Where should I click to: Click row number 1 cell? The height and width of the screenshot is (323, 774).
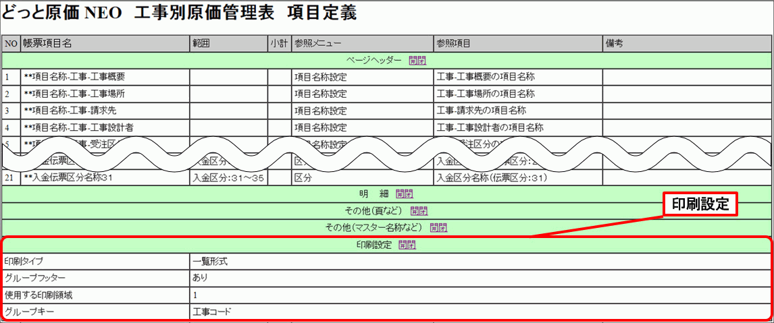pos(11,77)
